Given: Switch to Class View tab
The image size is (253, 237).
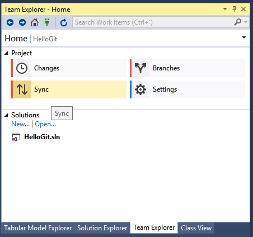Looking at the screenshot, I should tap(196, 228).
